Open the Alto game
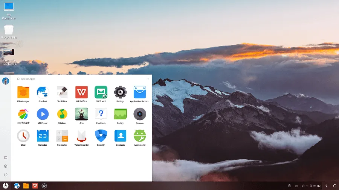This screenshot has height=190, width=339. point(81,114)
